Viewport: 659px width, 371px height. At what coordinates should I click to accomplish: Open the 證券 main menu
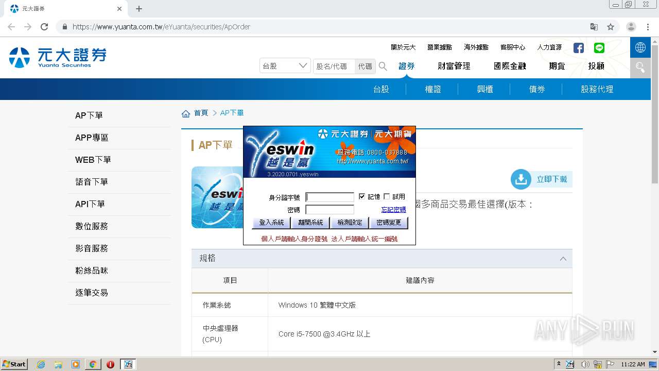pos(407,66)
